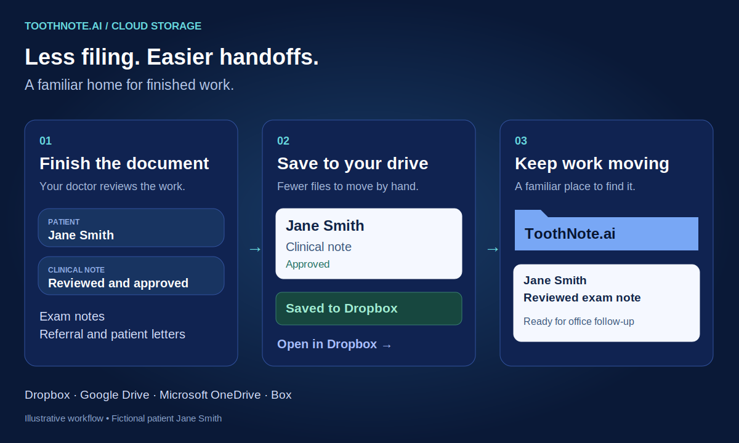Click 'Less filing. Easier handoffs.' headline

[172, 57]
